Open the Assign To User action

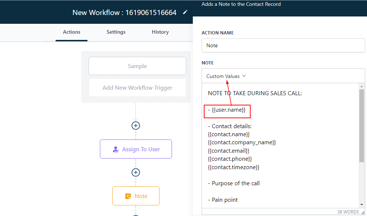(x=136, y=149)
